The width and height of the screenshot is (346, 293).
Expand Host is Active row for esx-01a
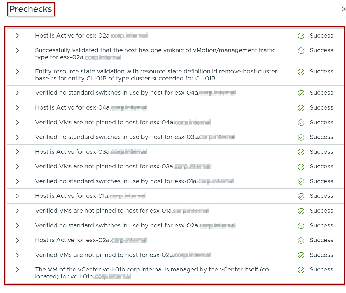pos(18,196)
